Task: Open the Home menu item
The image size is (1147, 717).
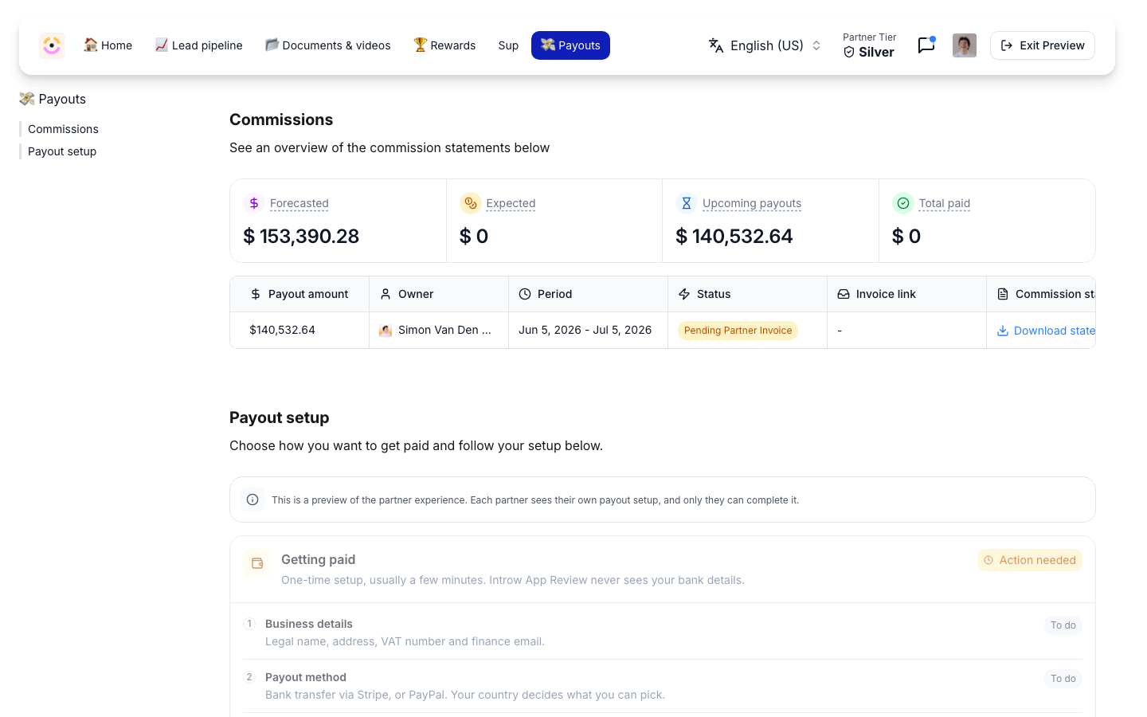Action: 108,45
